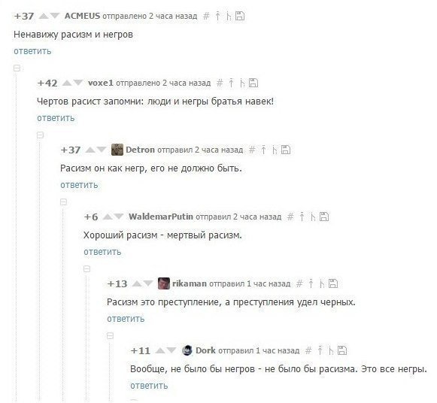
Task: Open rikaman user avatar thumbnail
Action: click(x=164, y=283)
